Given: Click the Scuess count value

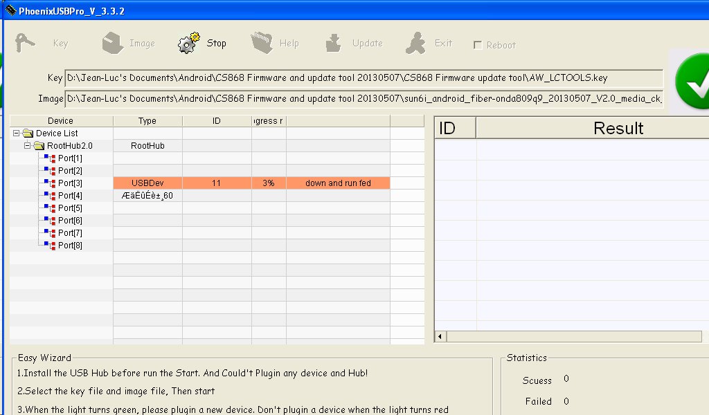Looking at the screenshot, I should [566, 378].
